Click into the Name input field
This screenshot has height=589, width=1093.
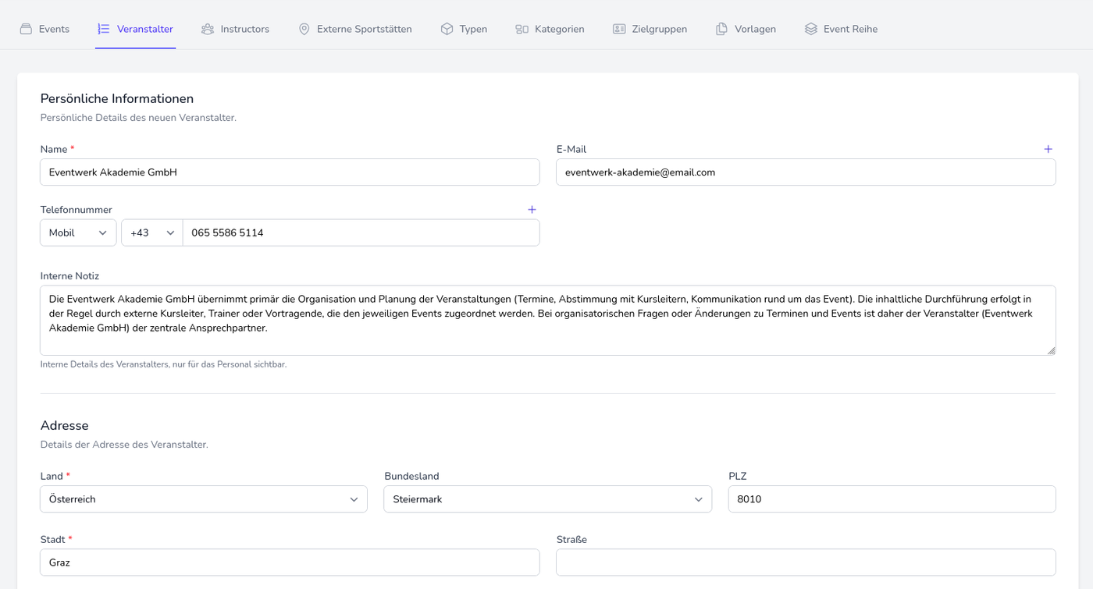(x=290, y=172)
